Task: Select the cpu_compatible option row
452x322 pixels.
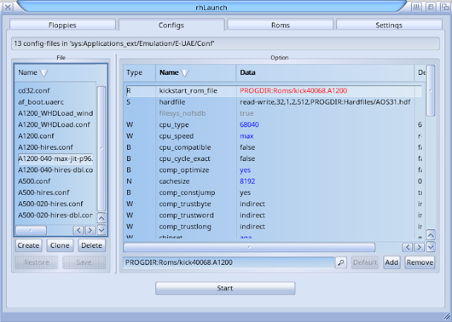Action: tap(274, 147)
